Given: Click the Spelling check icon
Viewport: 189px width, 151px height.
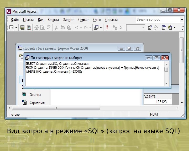Looking at the screenshot, I should click(49, 28).
